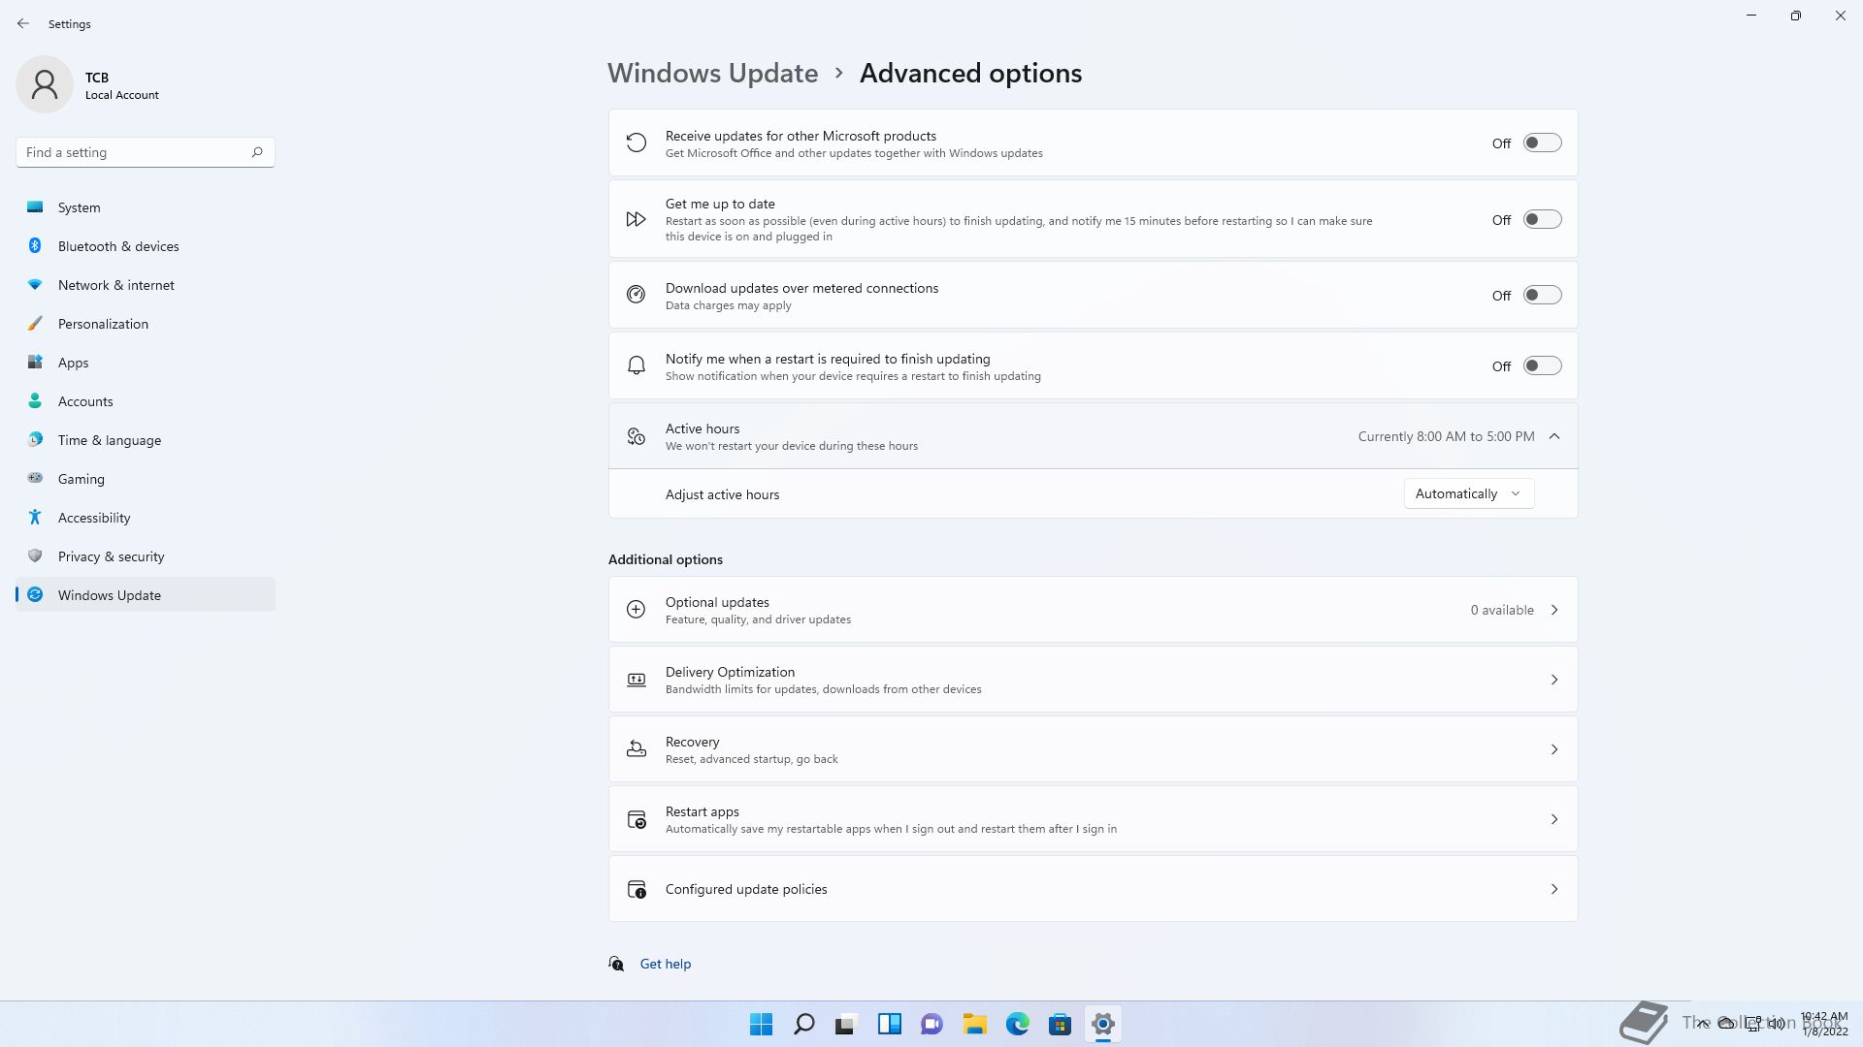Screen dimensions: 1863x1047
Task: Open Time & language settings
Action: click(146, 440)
